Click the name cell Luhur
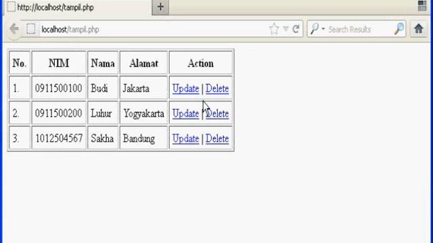The image size is (433, 243). (x=103, y=113)
